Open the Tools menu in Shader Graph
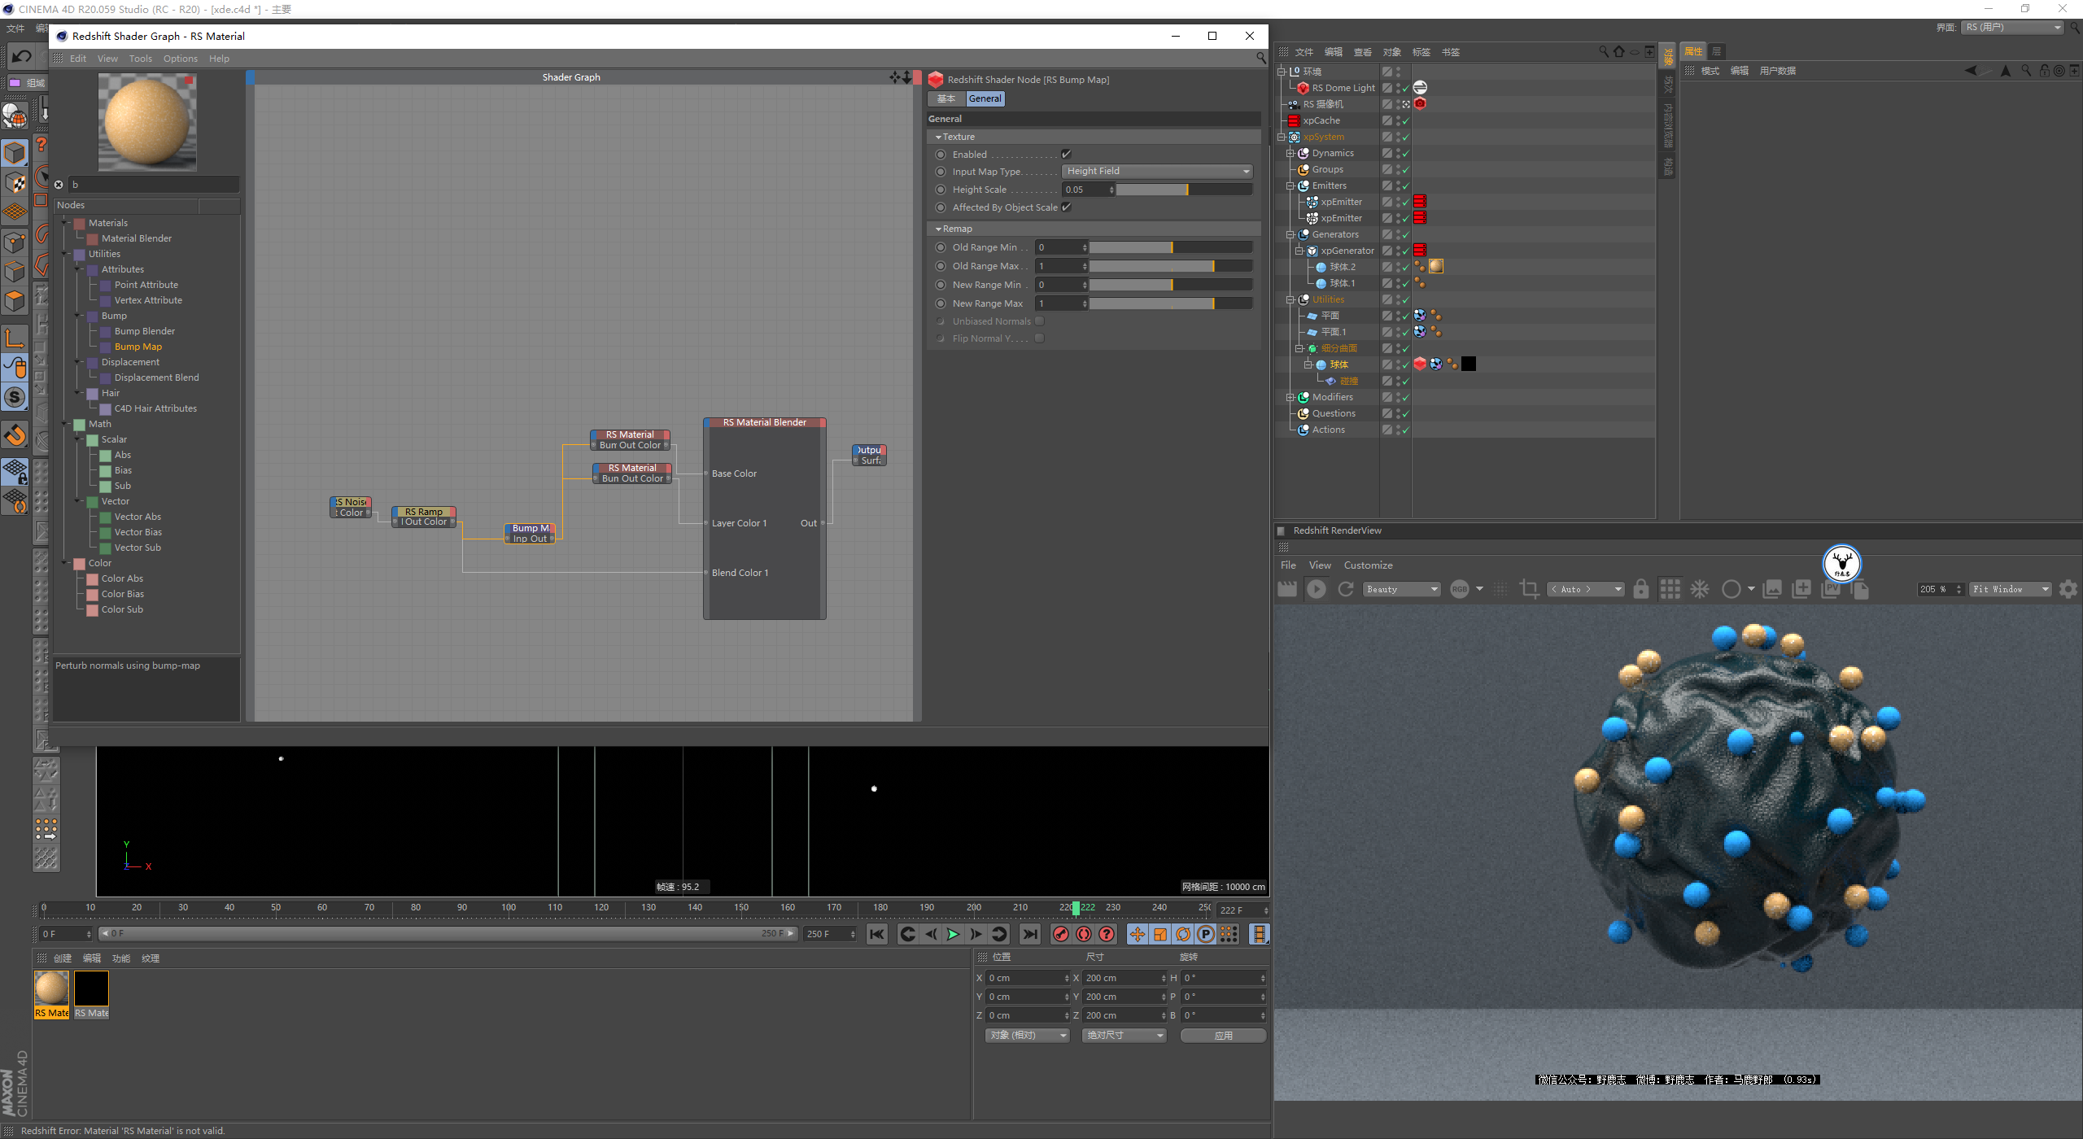The width and height of the screenshot is (2083, 1139). 140,59
